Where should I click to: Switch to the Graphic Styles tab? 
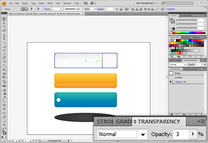click(x=191, y=69)
